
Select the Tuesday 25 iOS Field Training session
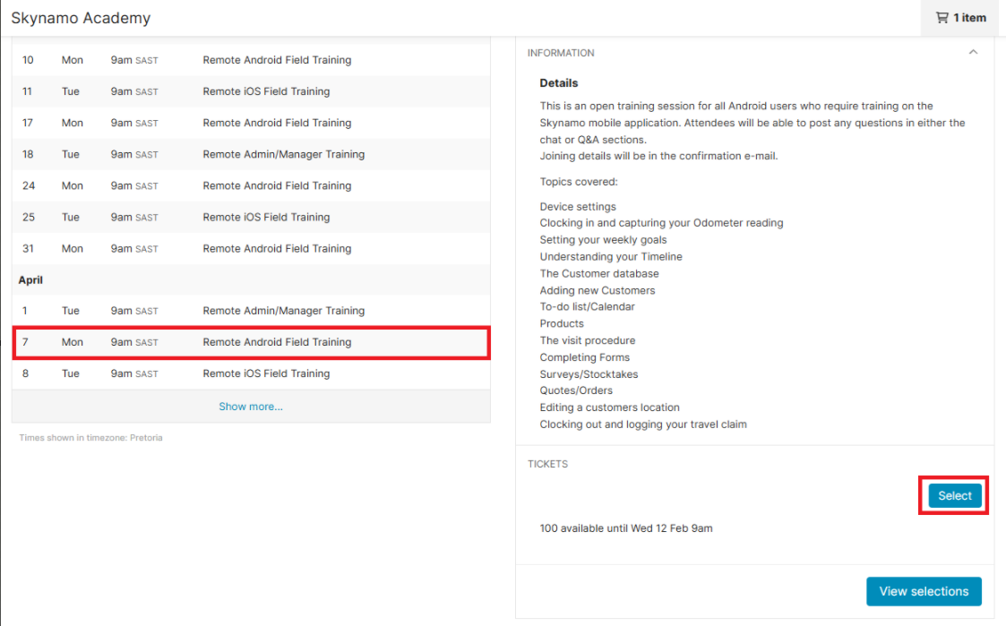click(266, 217)
